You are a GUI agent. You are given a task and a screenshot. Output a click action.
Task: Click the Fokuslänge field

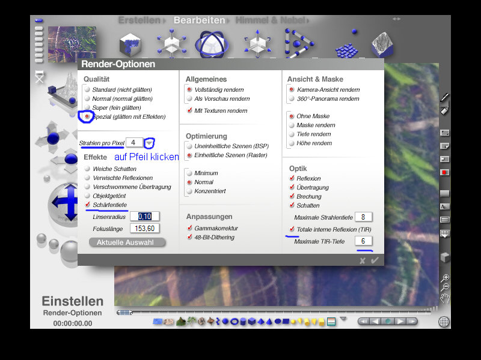click(144, 229)
